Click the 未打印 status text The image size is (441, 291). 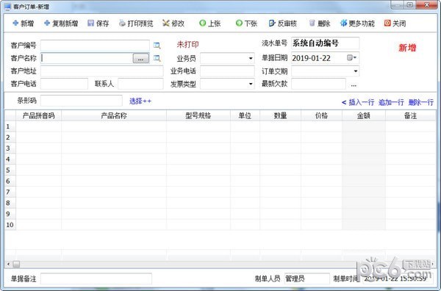click(187, 44)
